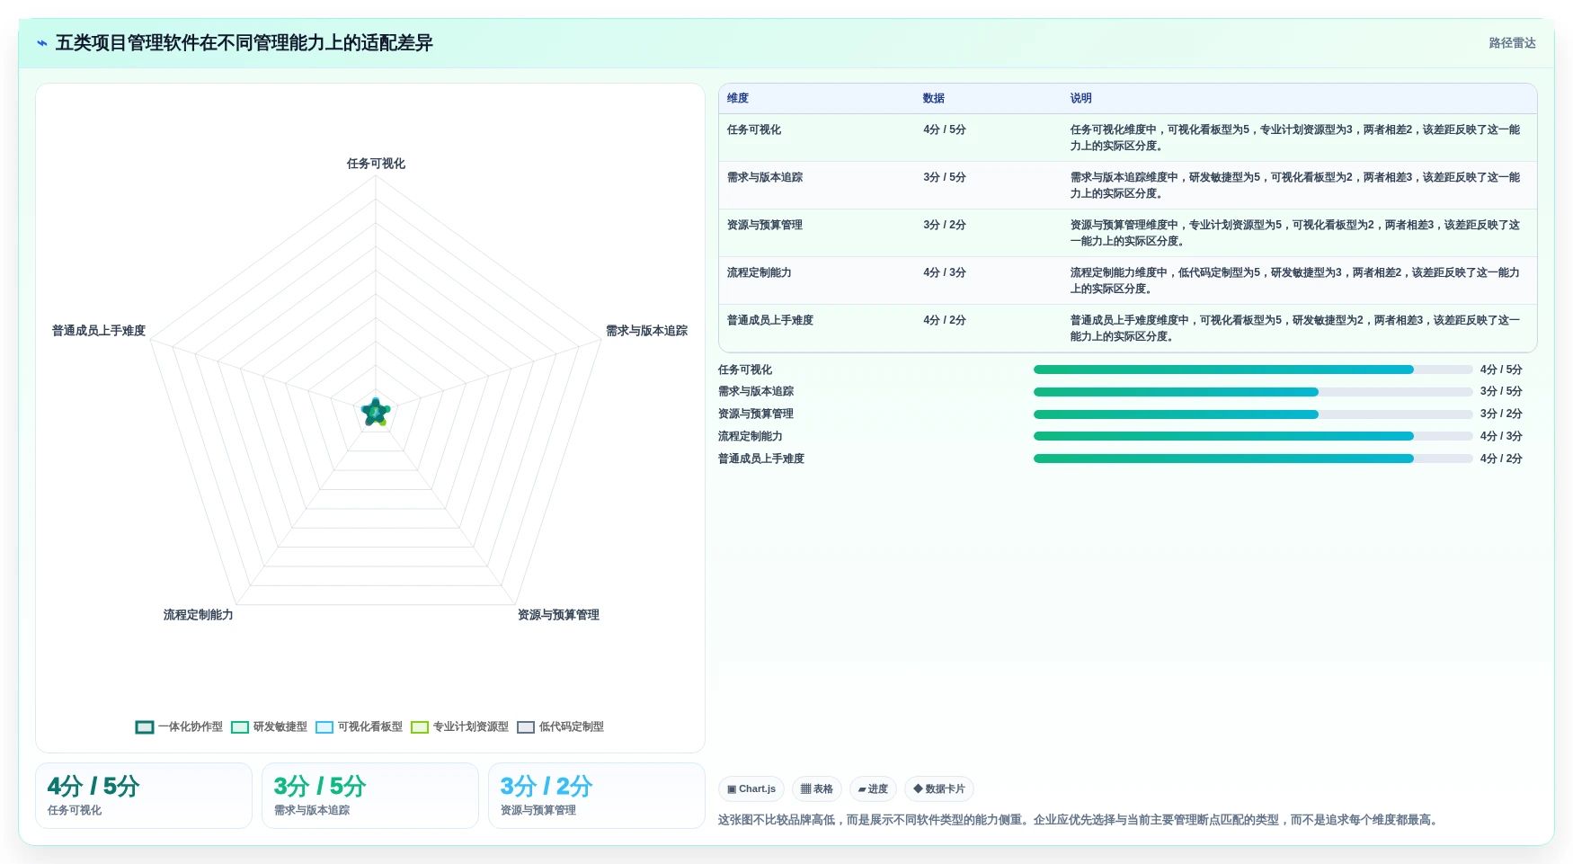
Task: Click the 资源与预算管理 progress bar
Action: [1253, 414]
